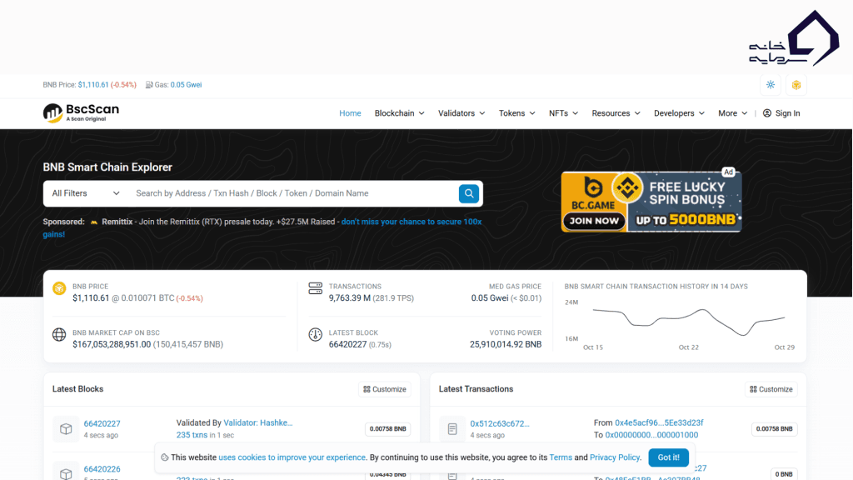This screenshot has height=480, width=853.
Task: Click the blue search magnifier button
Action: click(x=469, y=193)
